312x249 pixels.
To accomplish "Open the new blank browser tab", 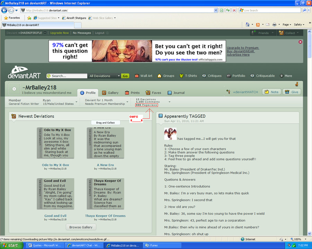I will 78,25.
